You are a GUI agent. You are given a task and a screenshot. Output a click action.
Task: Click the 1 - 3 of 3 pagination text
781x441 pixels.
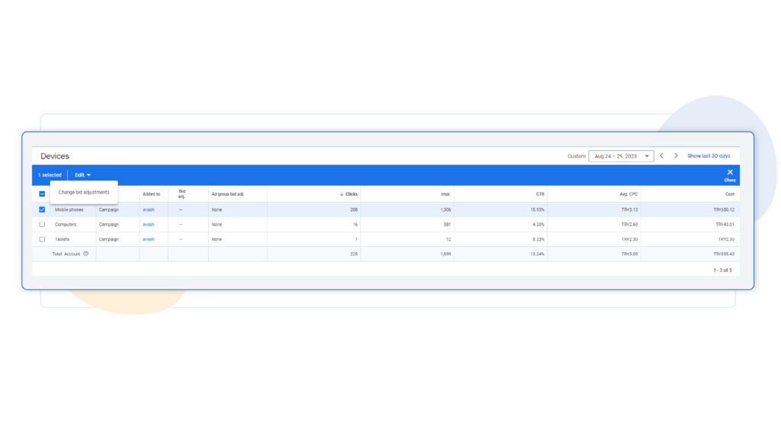click(723, 270)
